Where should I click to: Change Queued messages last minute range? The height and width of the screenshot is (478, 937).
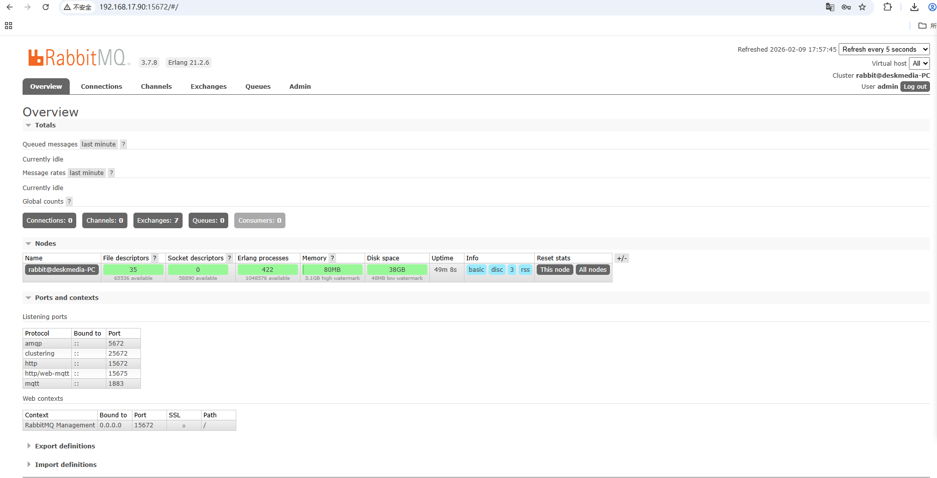tap(99, 144)
